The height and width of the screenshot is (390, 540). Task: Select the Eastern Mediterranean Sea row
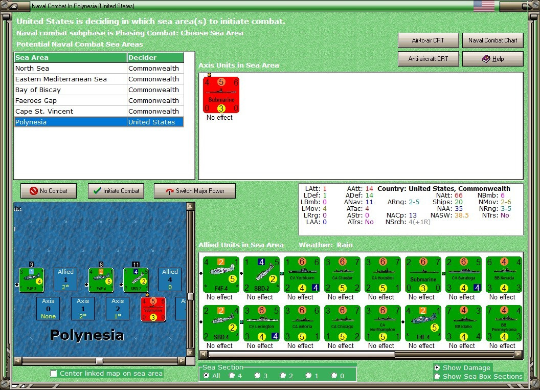99,79
